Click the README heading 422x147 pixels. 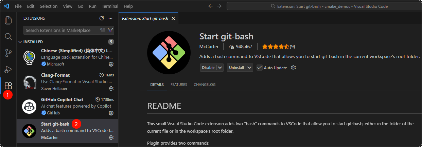click(164, 106)
